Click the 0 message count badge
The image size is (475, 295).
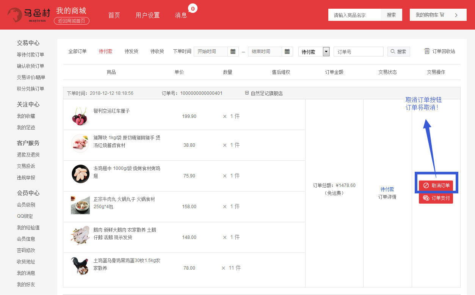click(193, 8)
